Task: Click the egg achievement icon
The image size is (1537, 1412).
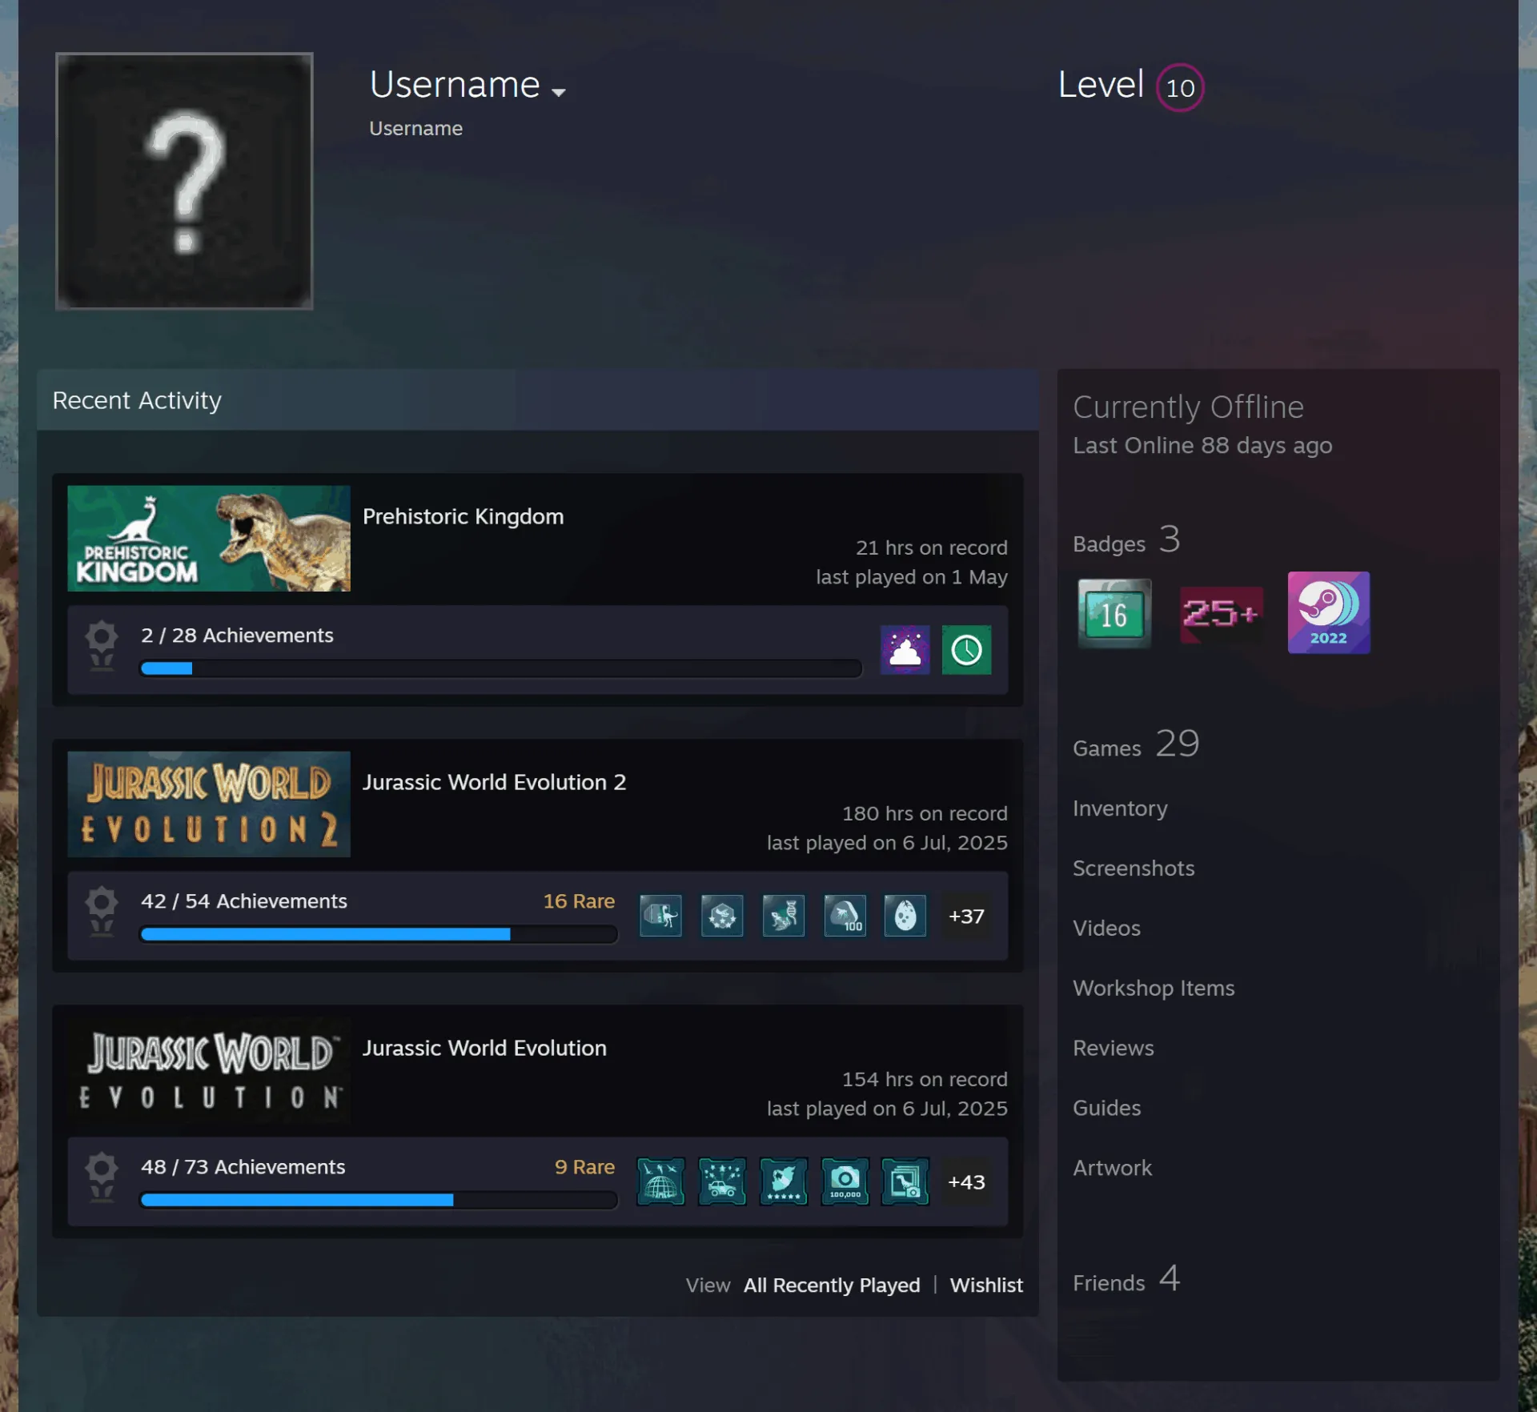Action: pos(905,916)
